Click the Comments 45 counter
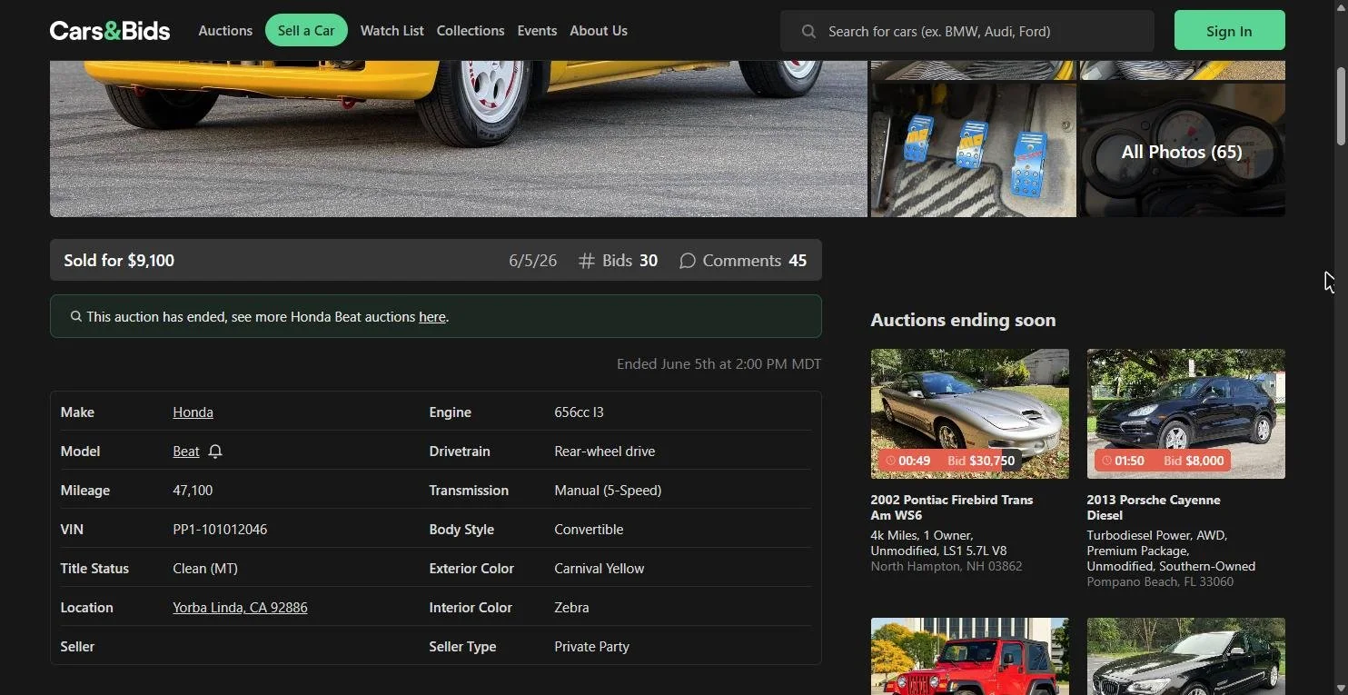Image resolution: width=1348 pixels, height=695 pixels. click(743, 261)
